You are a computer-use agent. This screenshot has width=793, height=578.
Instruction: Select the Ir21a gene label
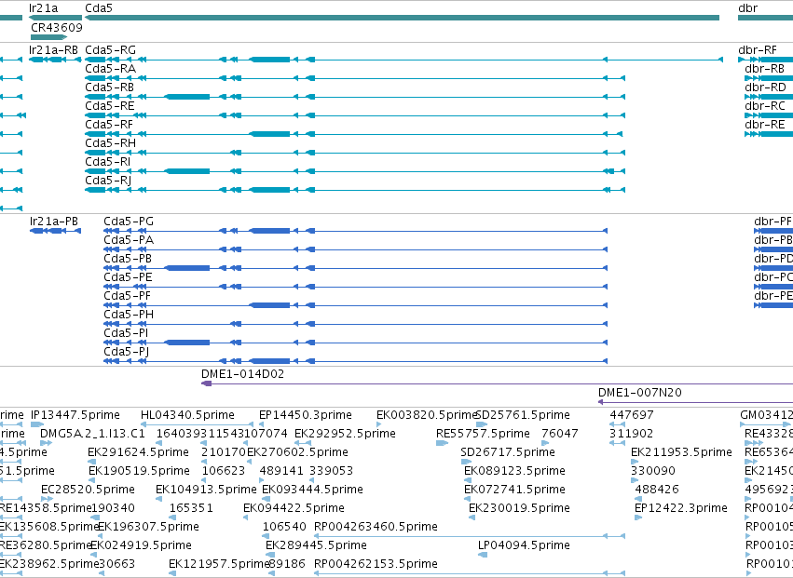click(x=44, y=8)
